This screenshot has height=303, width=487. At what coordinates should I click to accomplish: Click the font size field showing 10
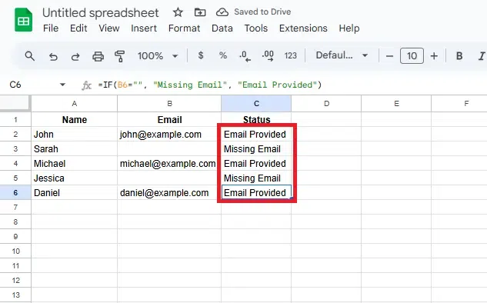point(412,56)
